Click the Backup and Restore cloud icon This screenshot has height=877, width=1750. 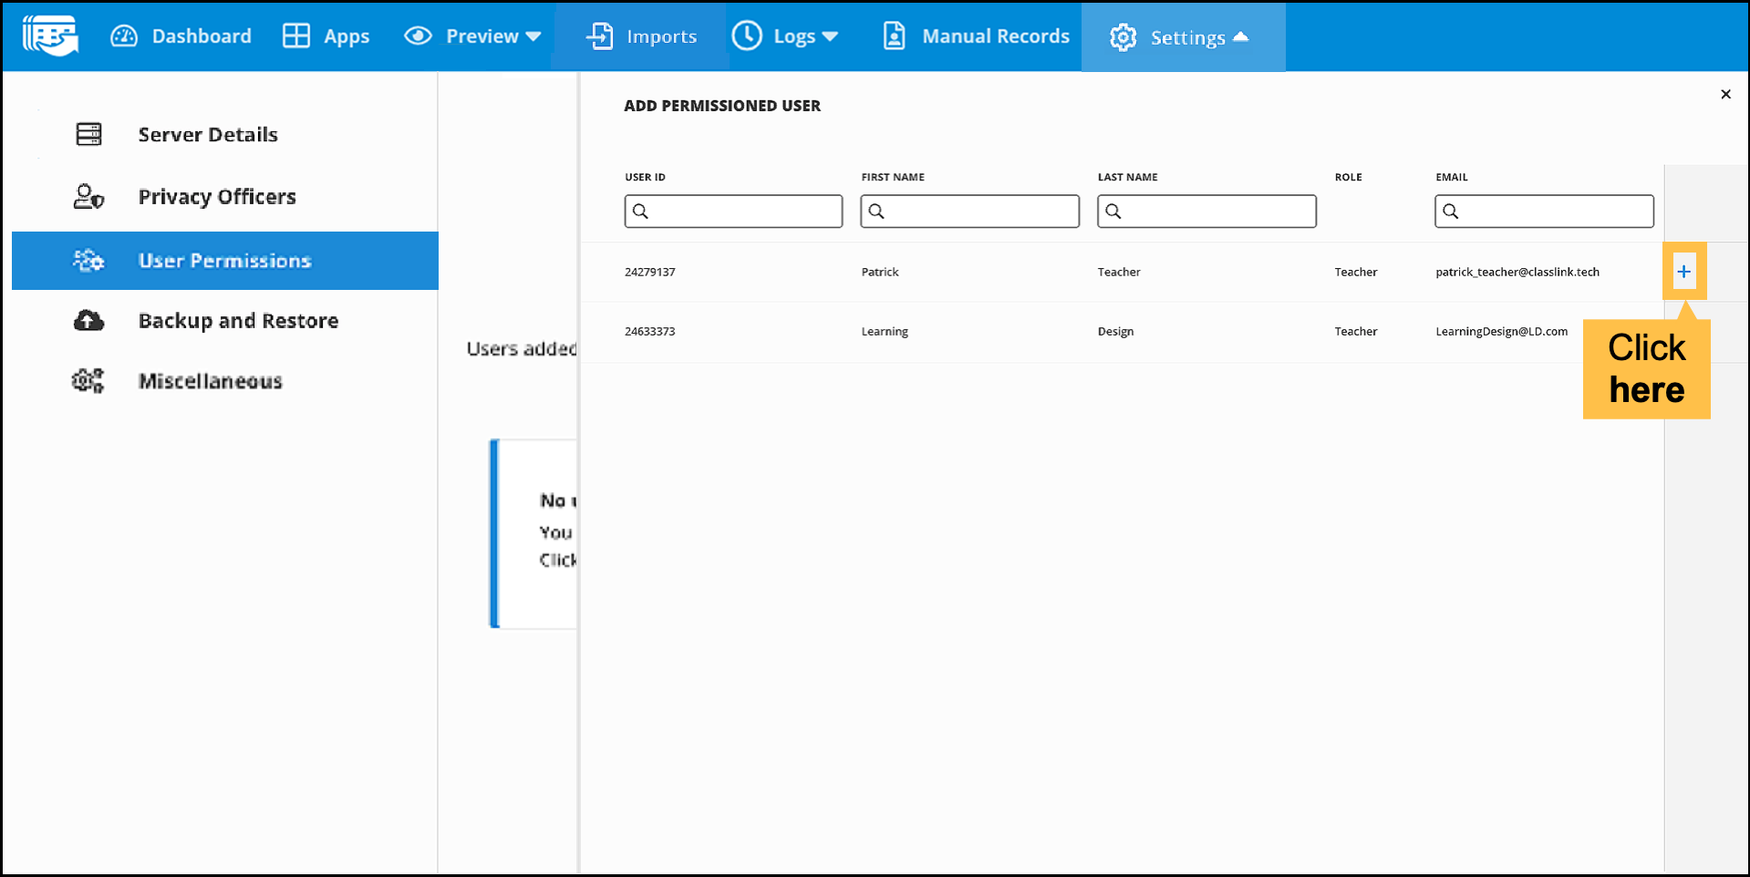[x=88, y=321]
